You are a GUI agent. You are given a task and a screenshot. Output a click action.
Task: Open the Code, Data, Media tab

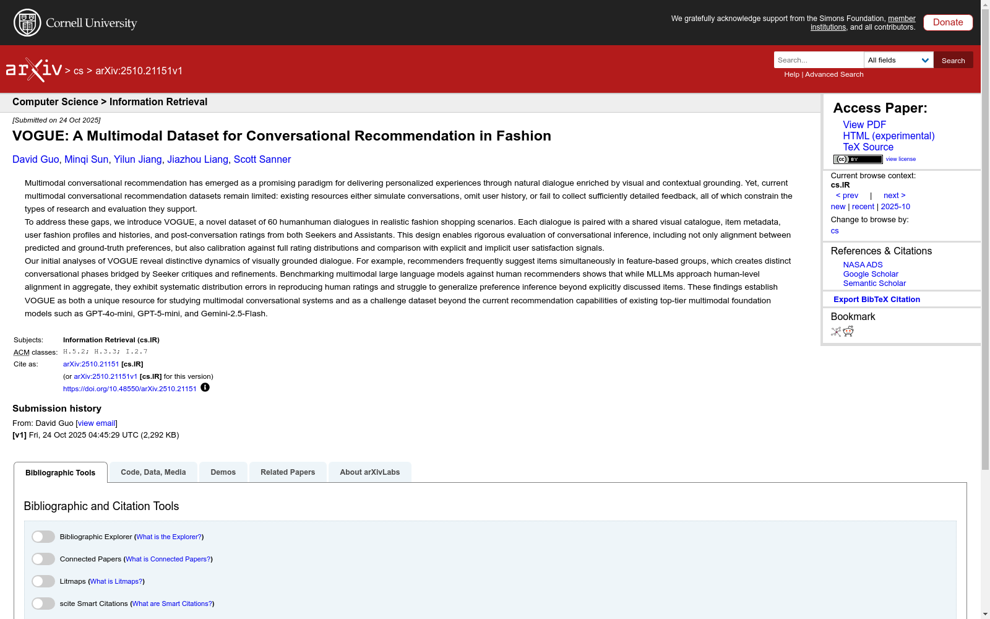click(x=153, y=472)
